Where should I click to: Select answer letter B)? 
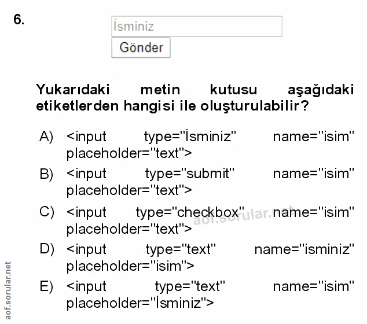pos(46,174)
